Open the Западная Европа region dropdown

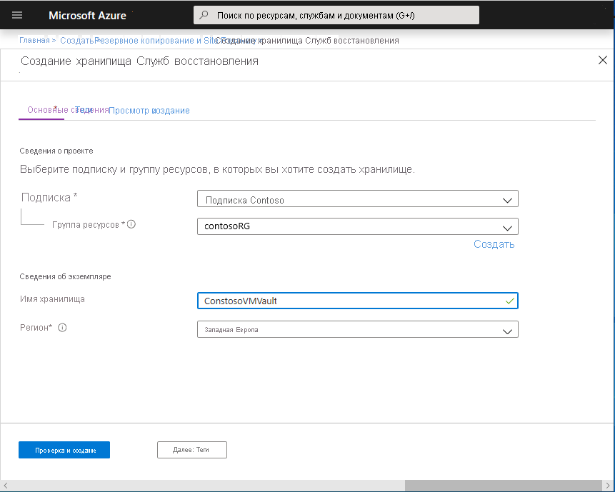point(358,329)
